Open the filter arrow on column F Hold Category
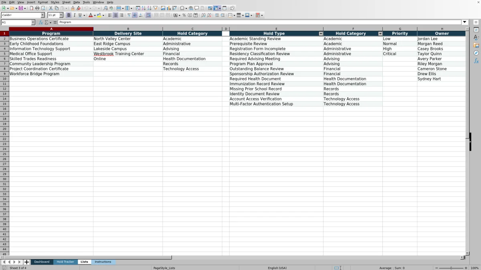Screen dimensions: 481x270 click(x=380, y=34)
